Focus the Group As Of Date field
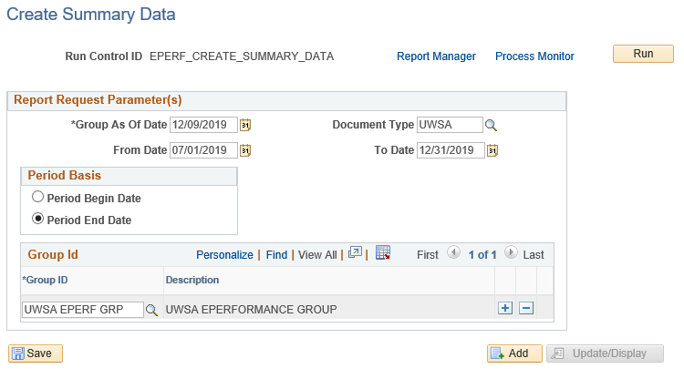 (x=203, y=125)
